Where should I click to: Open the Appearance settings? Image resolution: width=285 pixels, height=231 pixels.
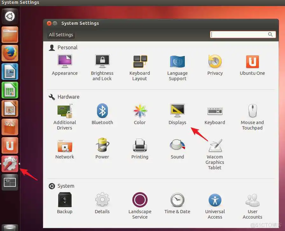tap(65, 64)
